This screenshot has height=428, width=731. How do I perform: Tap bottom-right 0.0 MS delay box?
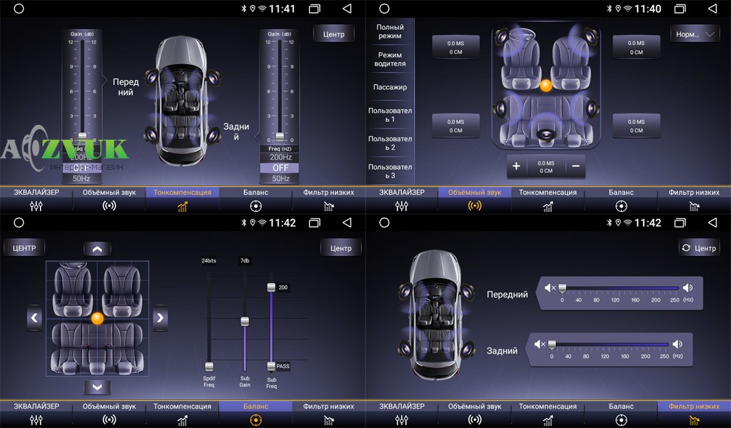636,126
